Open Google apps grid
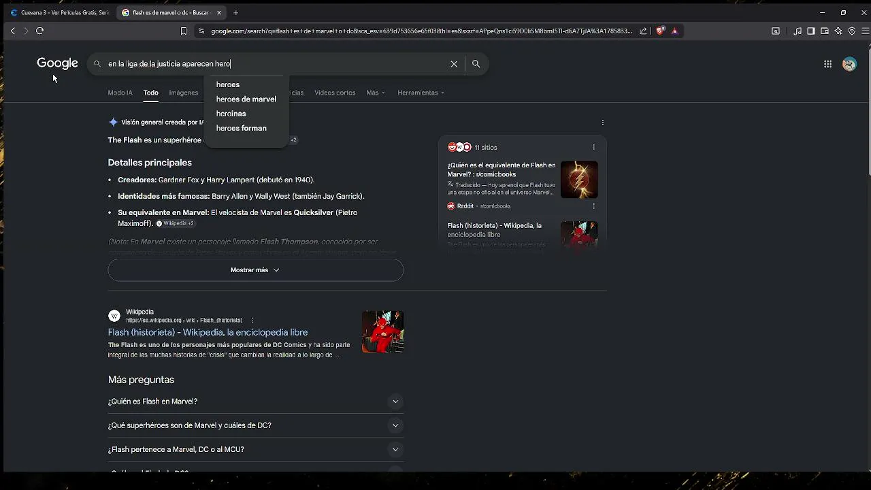The width and height of the screenshot is (871, 490). pos(827,64)
